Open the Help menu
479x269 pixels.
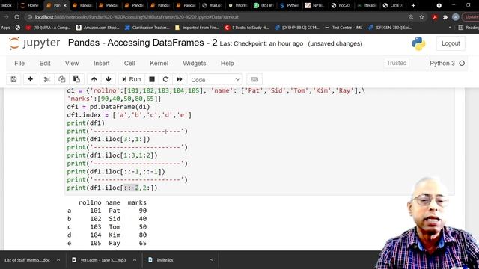coord(227,63)
